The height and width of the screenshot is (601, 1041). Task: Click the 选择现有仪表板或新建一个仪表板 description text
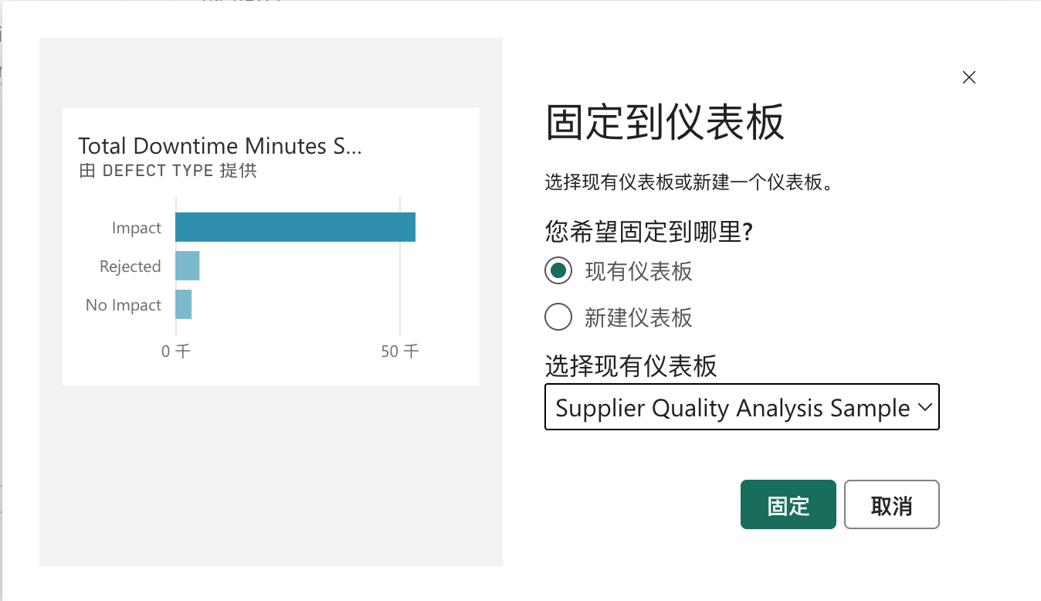click(x=689, y=185)
